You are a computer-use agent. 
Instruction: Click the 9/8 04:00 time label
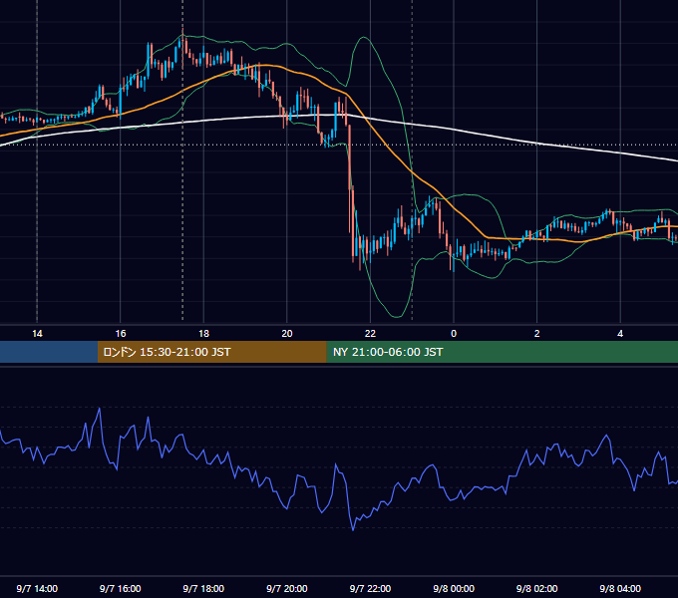coord(620,588)
